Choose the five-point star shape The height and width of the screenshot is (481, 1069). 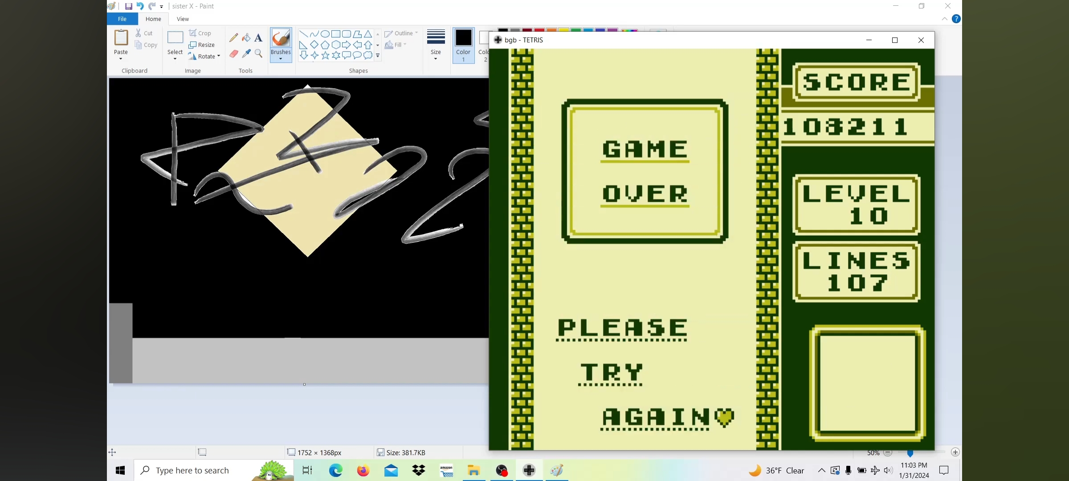click(x=325, y=56)
